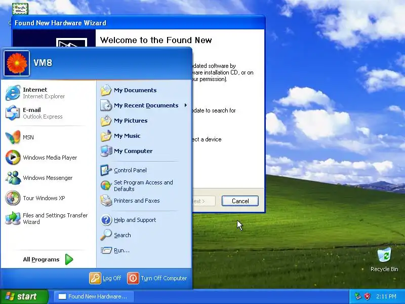The image size is (405, 304).
Task: Click Set Program Access and Defaults icon
Action: (106, 185)
